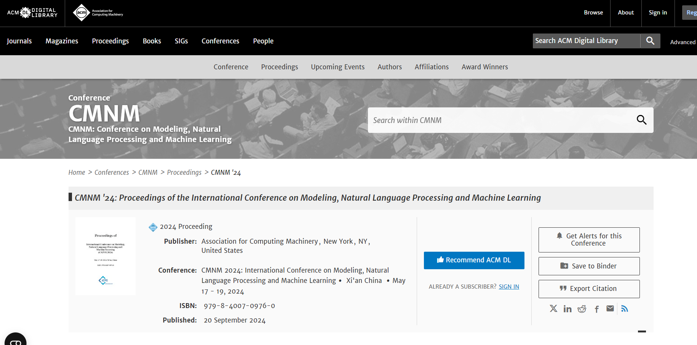This screenshot has height=345, width=697.
Task: Click the Save to Binder button
Action: point(589,266)
